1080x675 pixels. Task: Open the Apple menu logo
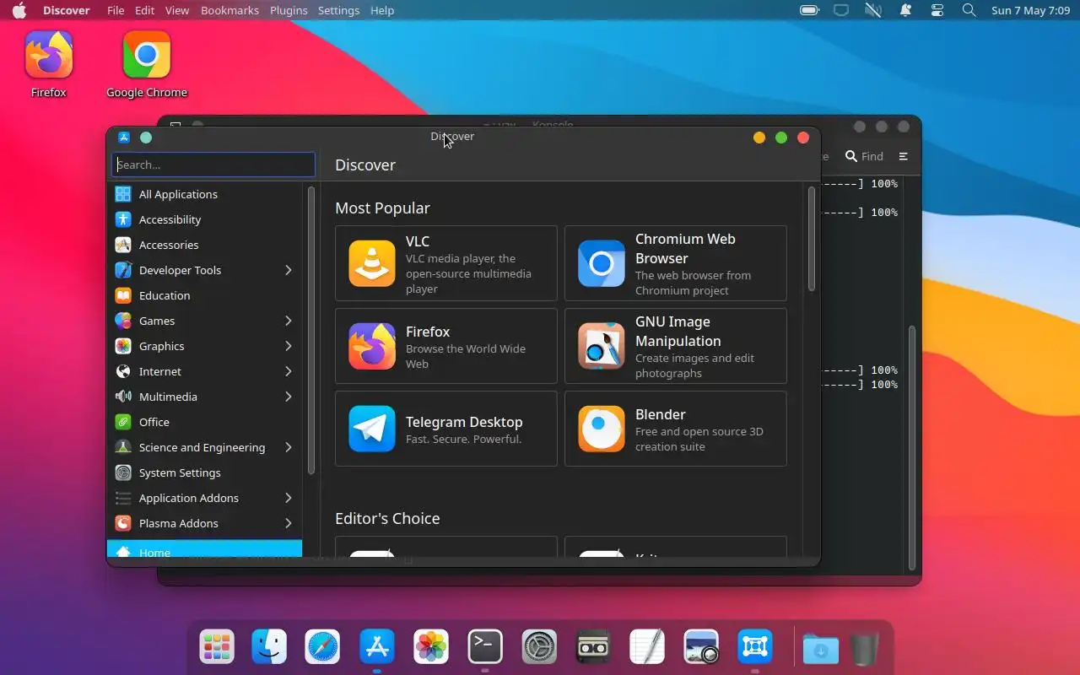[x=19, y=10]
